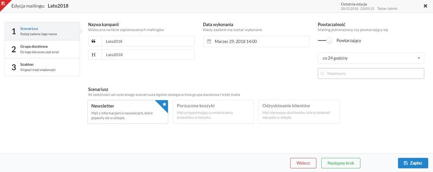The width and height of the screenshot is (433, 172).
Task: Click the floppy disk icon on Zapisz button
Action: [x=406, y=163]
